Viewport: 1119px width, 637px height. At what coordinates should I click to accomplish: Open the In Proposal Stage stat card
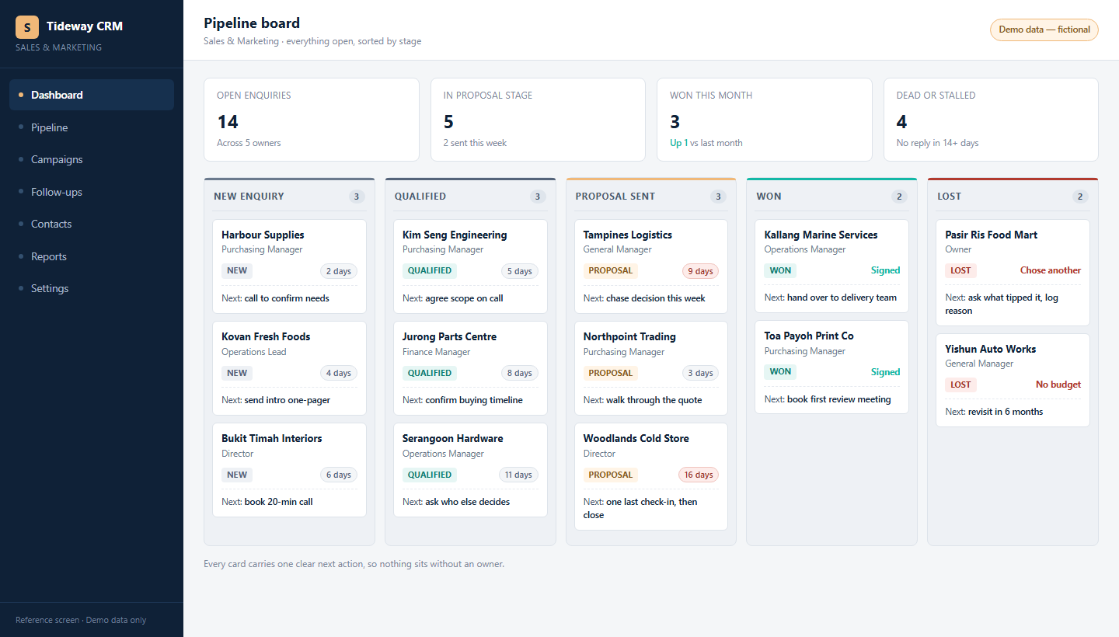click(538, 120)
